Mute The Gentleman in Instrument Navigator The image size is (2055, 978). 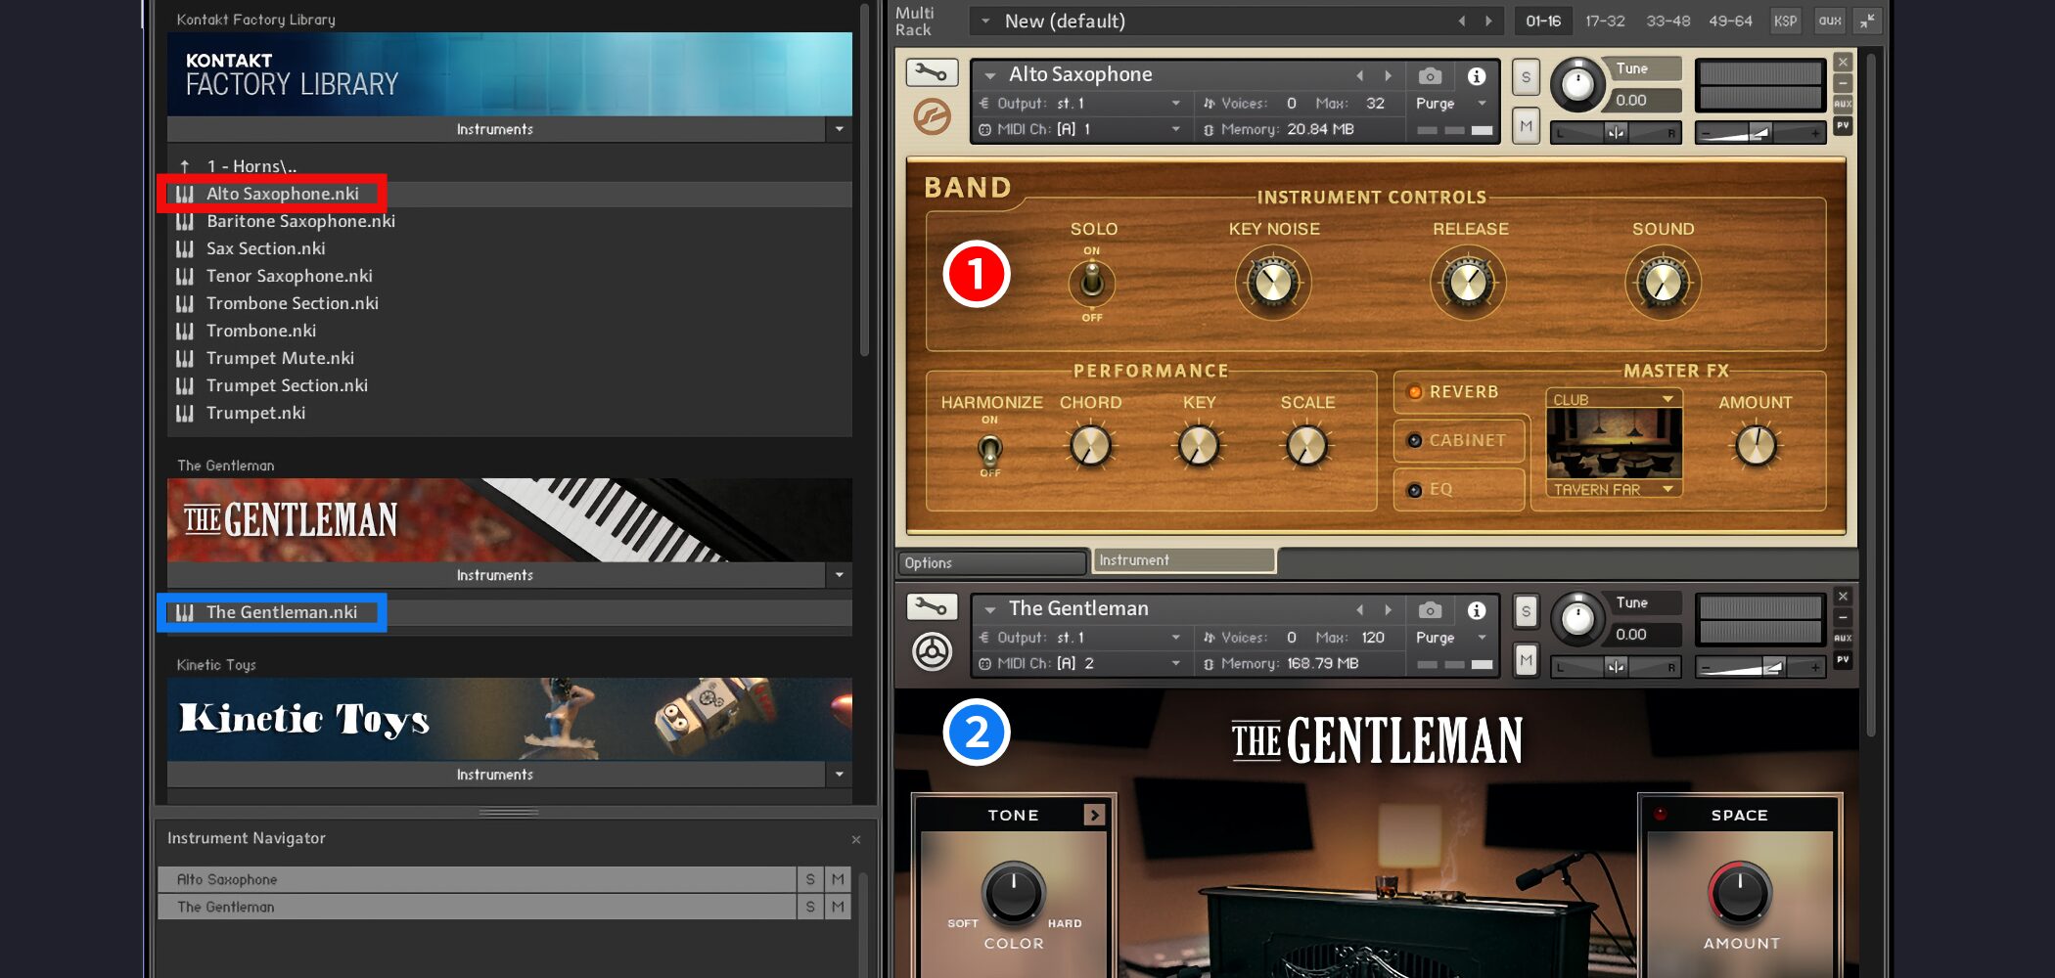(x=838, y=907)
